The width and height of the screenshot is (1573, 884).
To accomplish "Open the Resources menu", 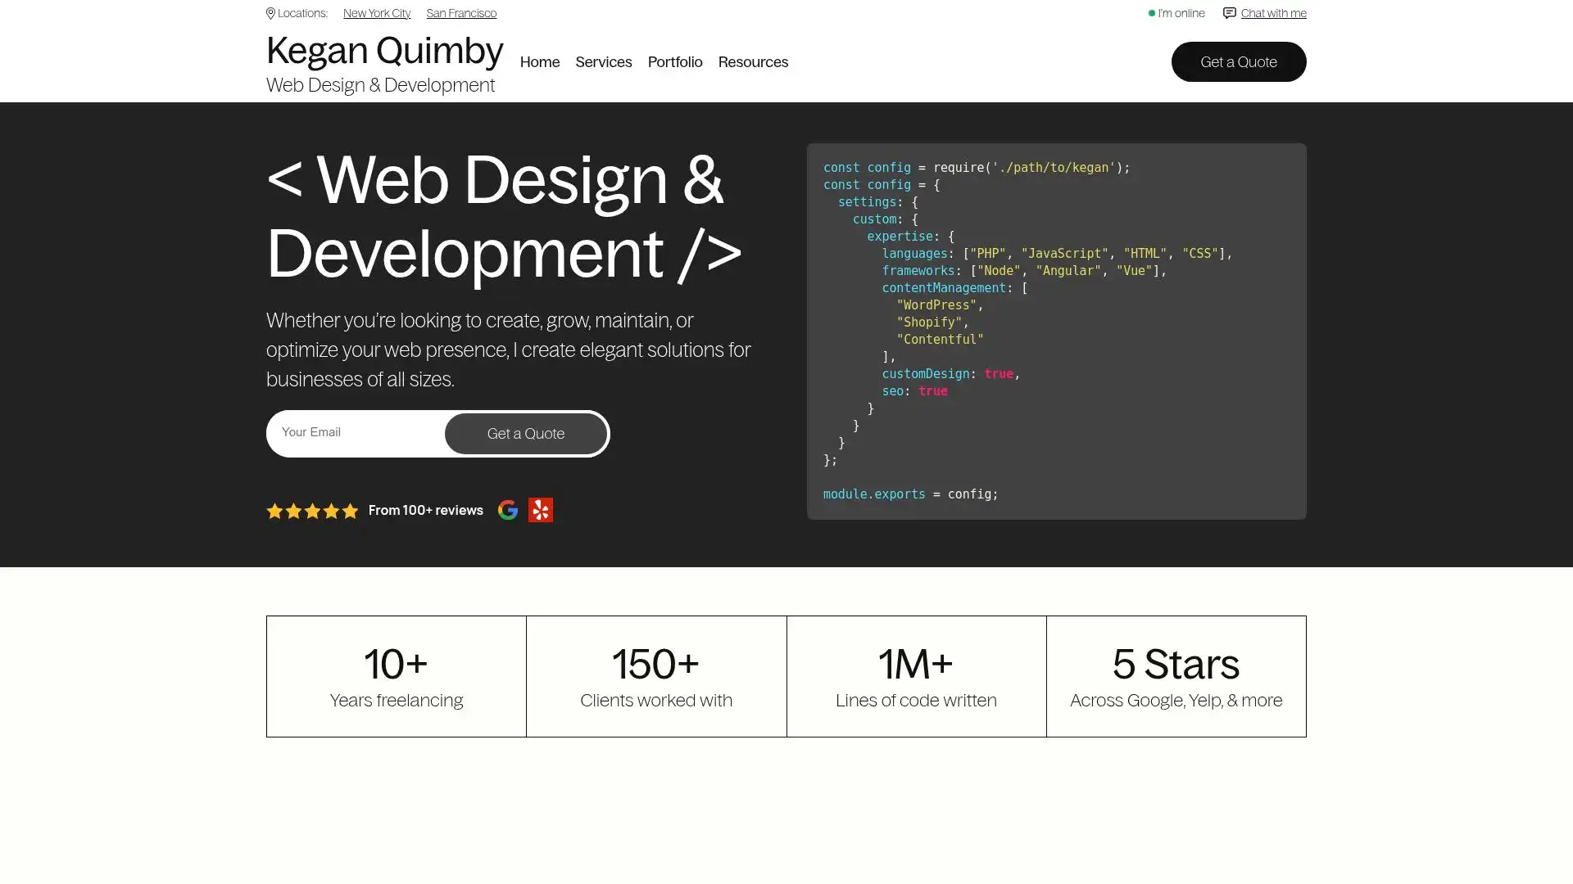I will [x=753, y=62].
